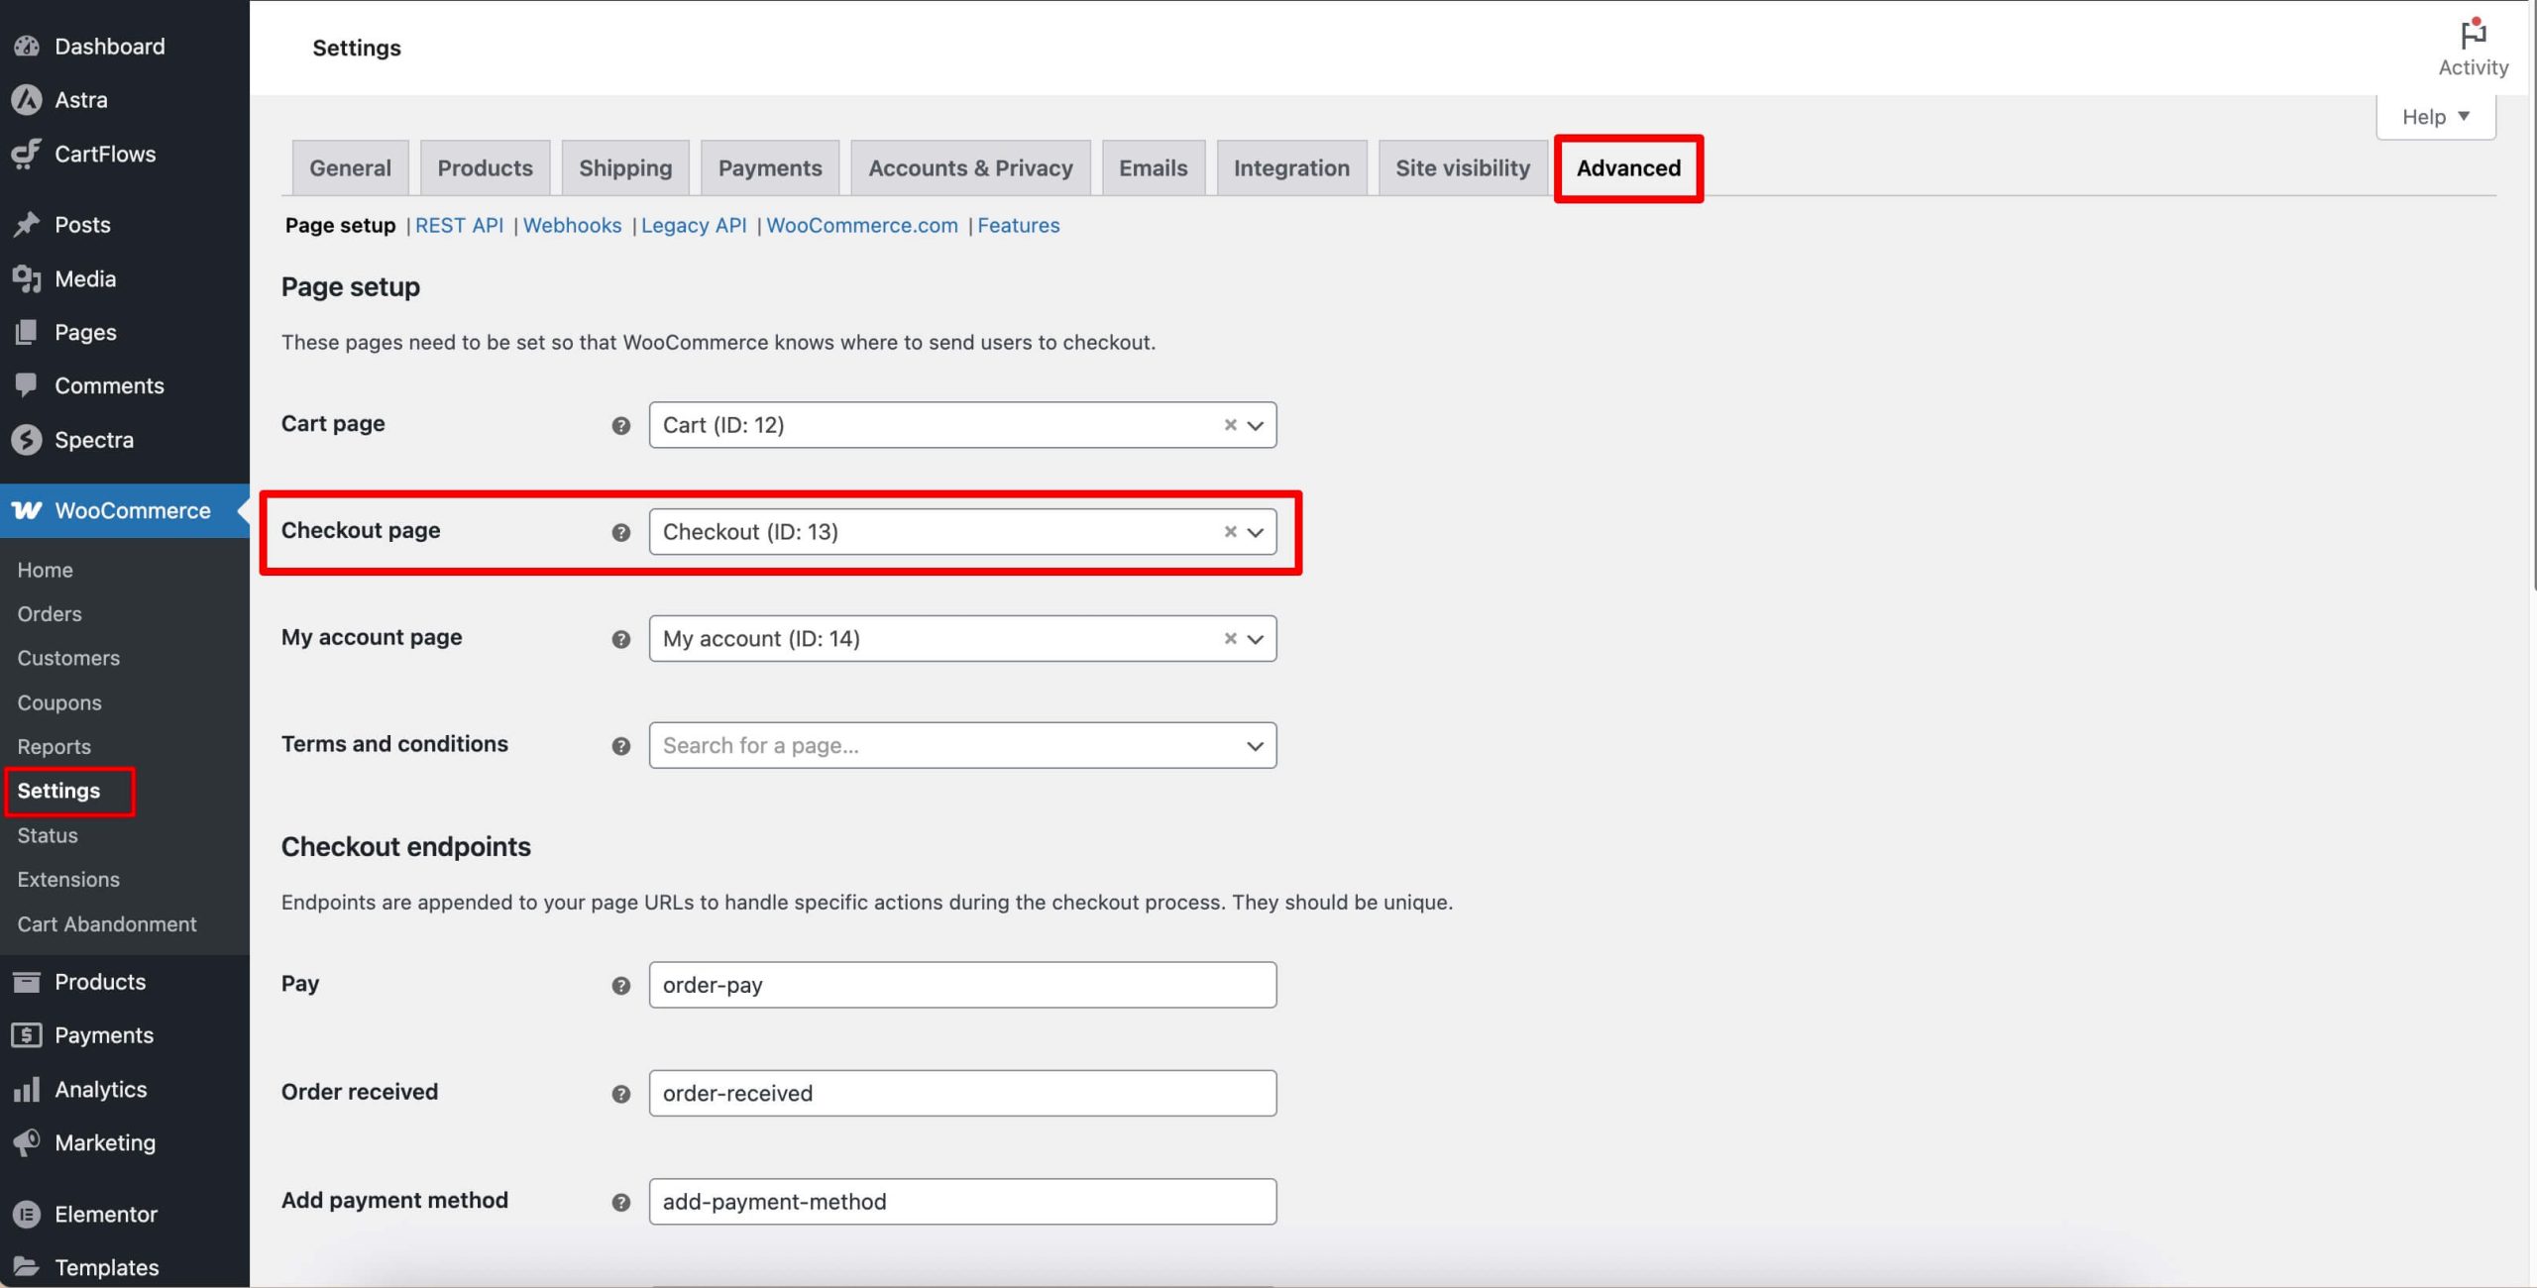The width and height of the screenshot is (2537, 1288).
Task: Click the Add payment method input field
Action: [962, 1202]
